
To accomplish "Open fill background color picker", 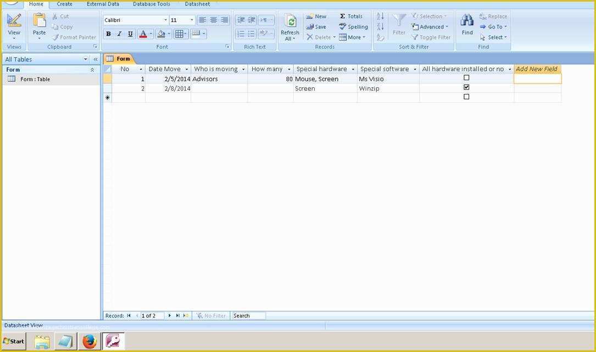I will pyautogui.click(x=169, y=34).
